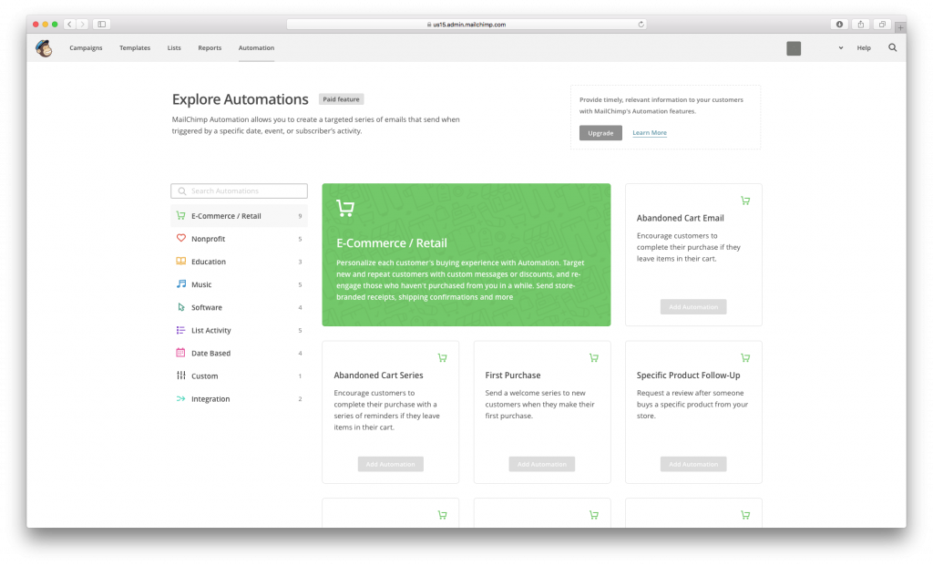This screenshot has width=933, height=566.
Task: Click the Abandoned Cart Series card title
Action: (378, 375)
